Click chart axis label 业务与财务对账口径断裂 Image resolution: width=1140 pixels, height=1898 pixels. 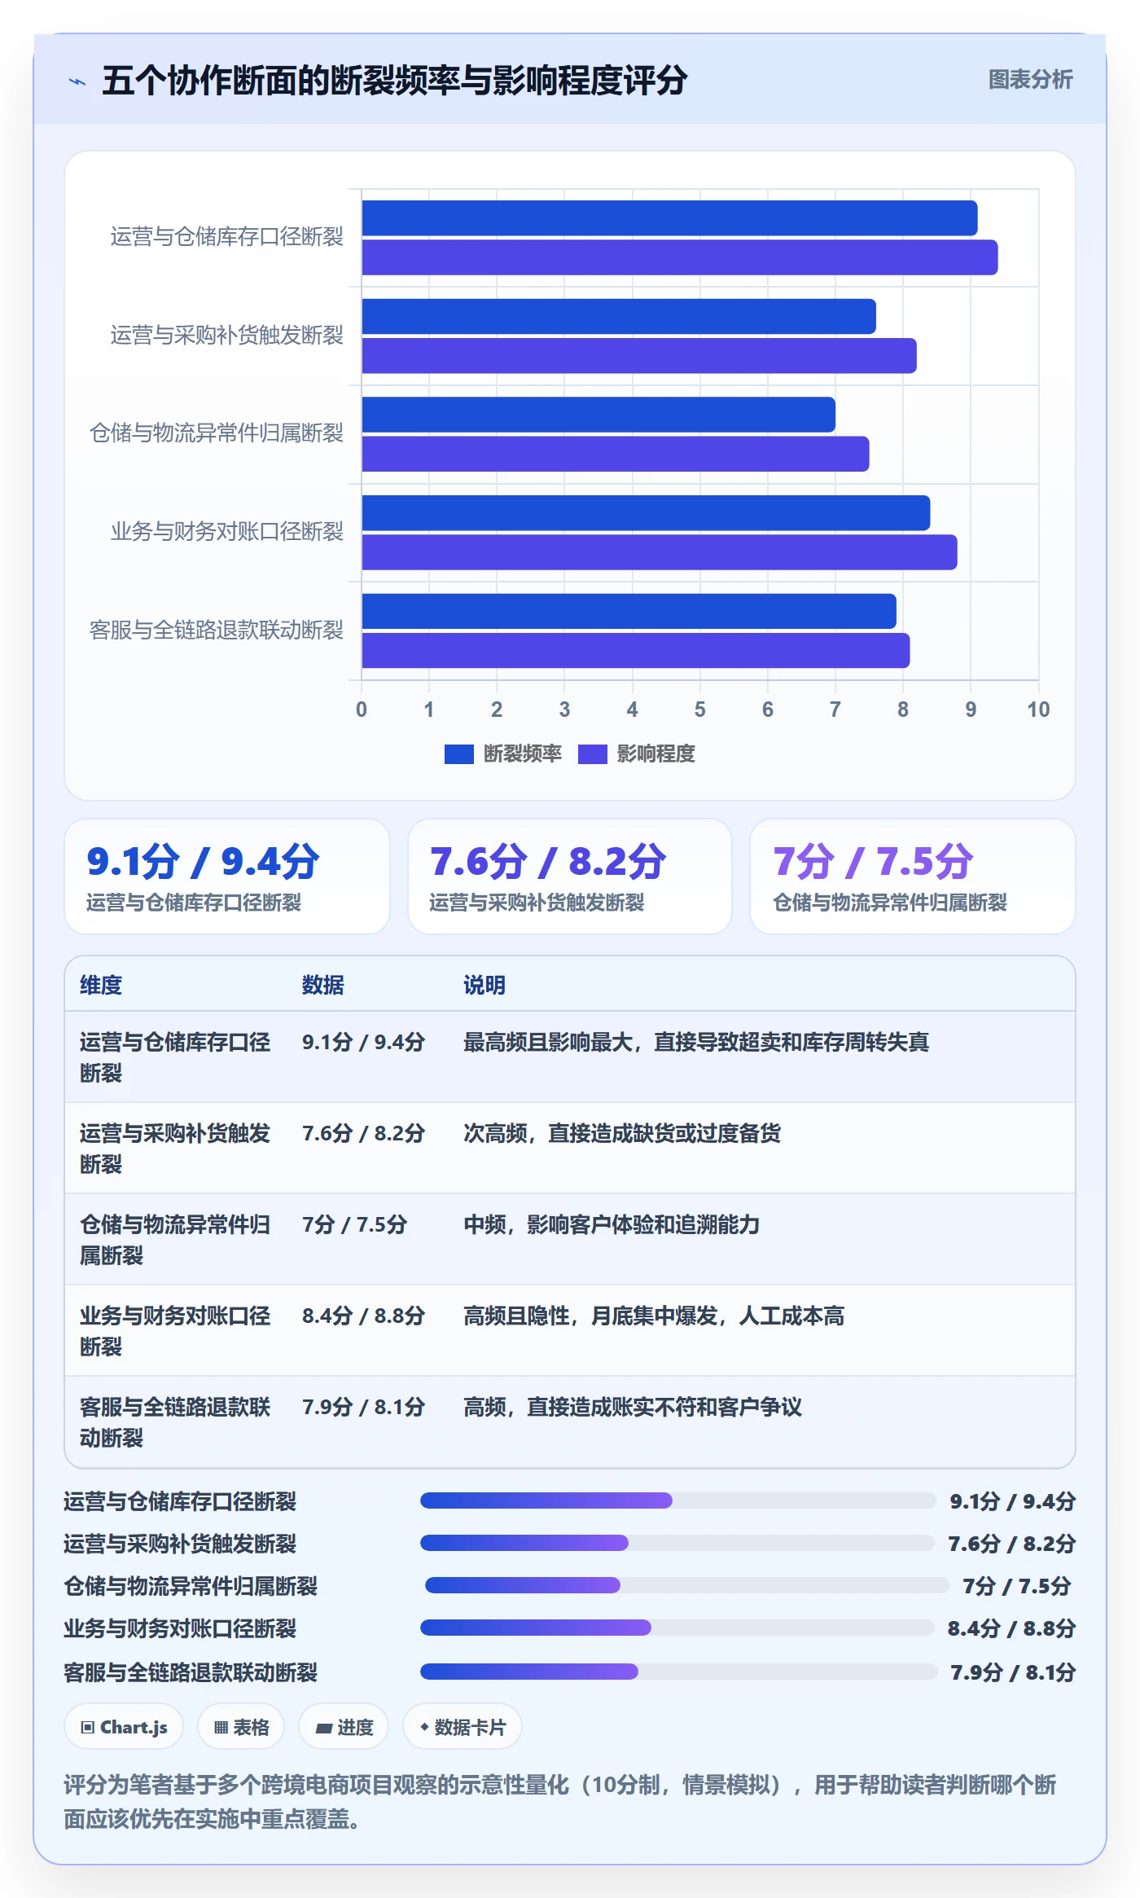227,532
